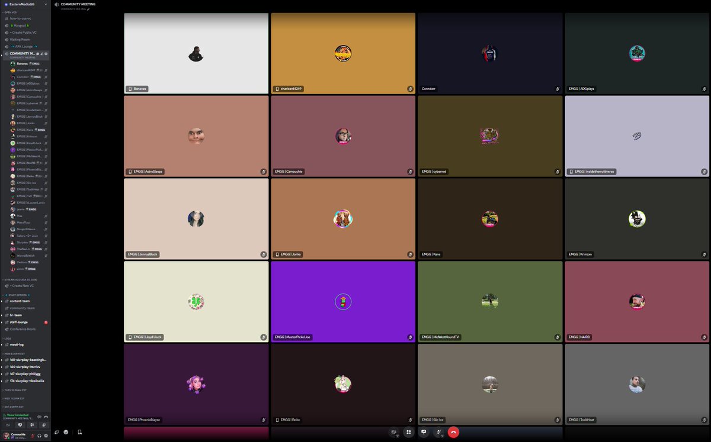This screenshot has height=442, width=711.
Task: Edit COMMUNITY MEETING using the pencil icon
Action: click(88, 9)
